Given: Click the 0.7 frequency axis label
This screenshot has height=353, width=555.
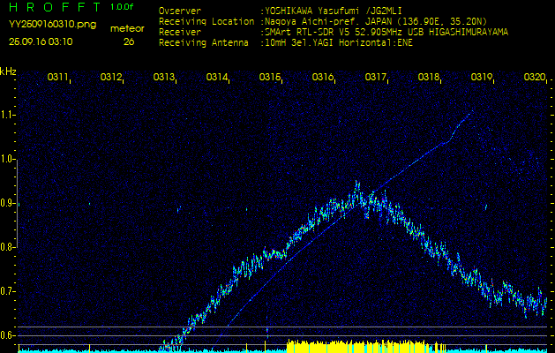Looking at the screenshot, I should point(9,291).
